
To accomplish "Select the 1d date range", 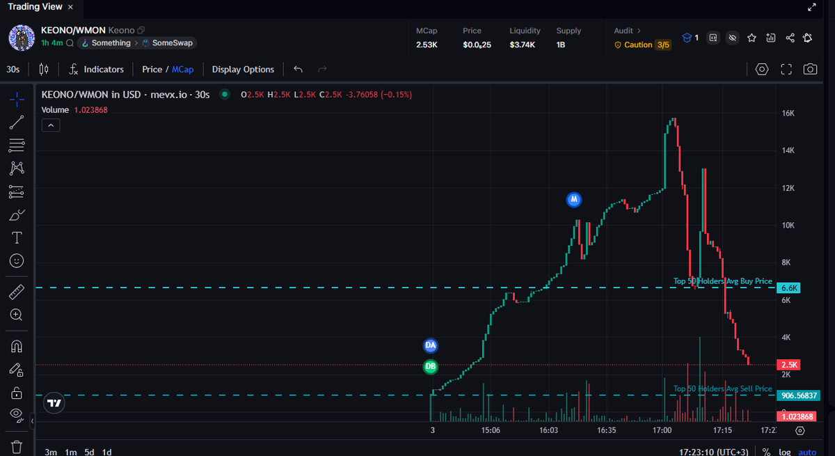I will click(107, 452).
